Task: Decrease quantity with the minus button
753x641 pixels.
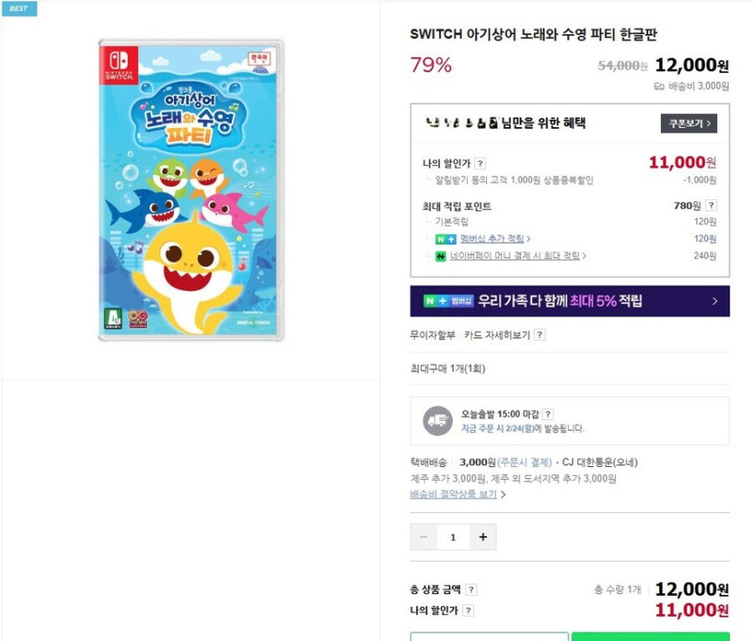Action: click(424, 537)
